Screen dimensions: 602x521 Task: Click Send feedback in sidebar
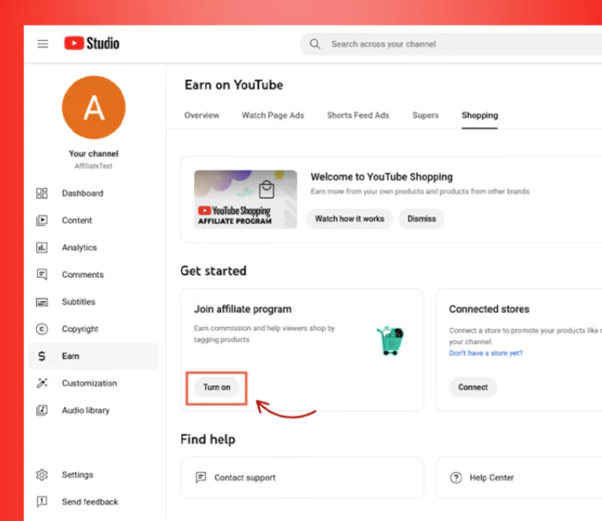(93, 502)
